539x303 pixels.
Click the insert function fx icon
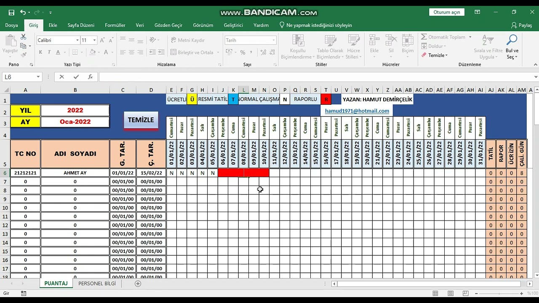tap(90, 77)
